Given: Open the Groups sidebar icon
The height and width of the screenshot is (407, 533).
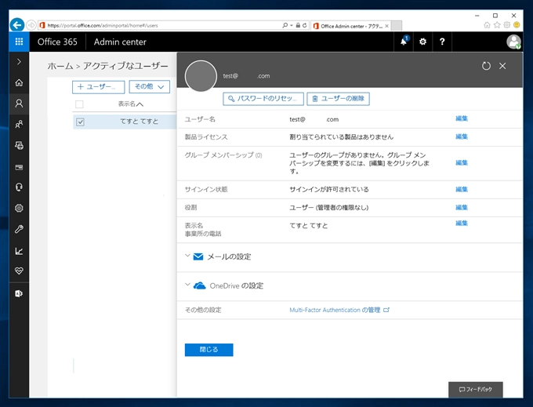Looking at the screenshot, I should [19, 125].
